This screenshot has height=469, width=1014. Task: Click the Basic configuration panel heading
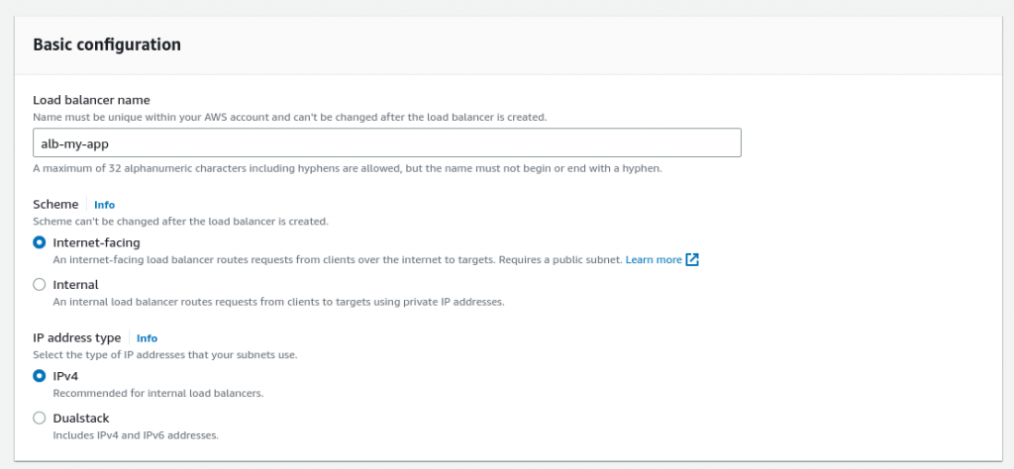[x=107, y=45]
